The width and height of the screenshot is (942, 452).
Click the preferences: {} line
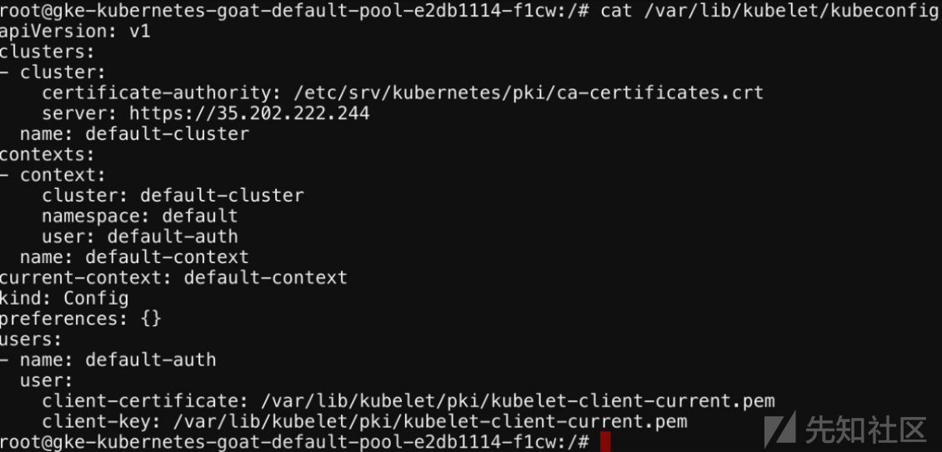coord(81,318)
